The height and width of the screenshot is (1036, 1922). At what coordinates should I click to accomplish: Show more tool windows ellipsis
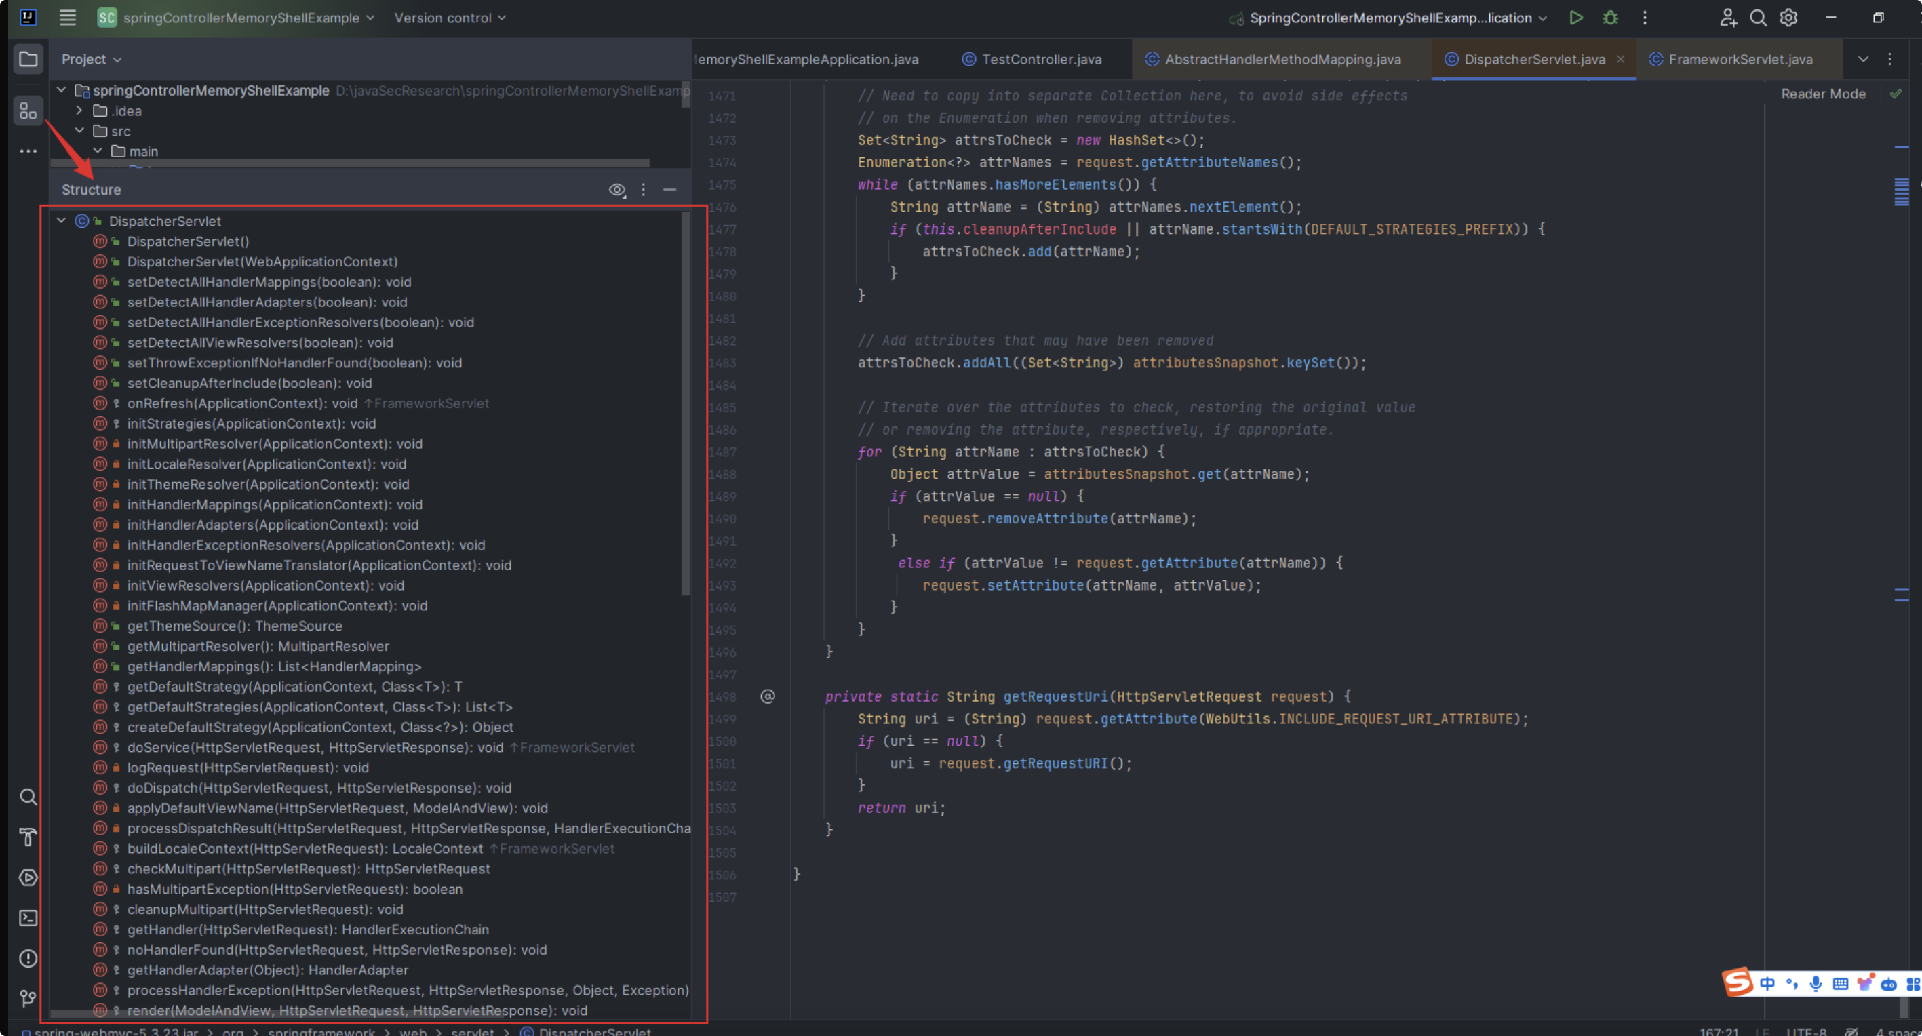(28, 151)
